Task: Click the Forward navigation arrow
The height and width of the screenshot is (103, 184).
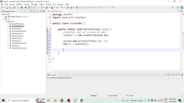Action: tap(107, 8)
